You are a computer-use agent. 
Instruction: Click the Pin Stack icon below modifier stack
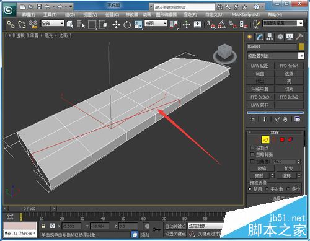coord(253,120)
